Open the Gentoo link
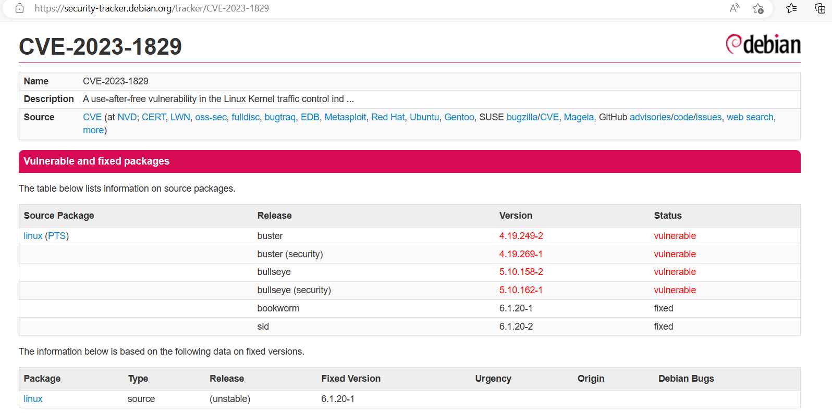The height and width of the screenshot is (414, 832). coord(459,117)
